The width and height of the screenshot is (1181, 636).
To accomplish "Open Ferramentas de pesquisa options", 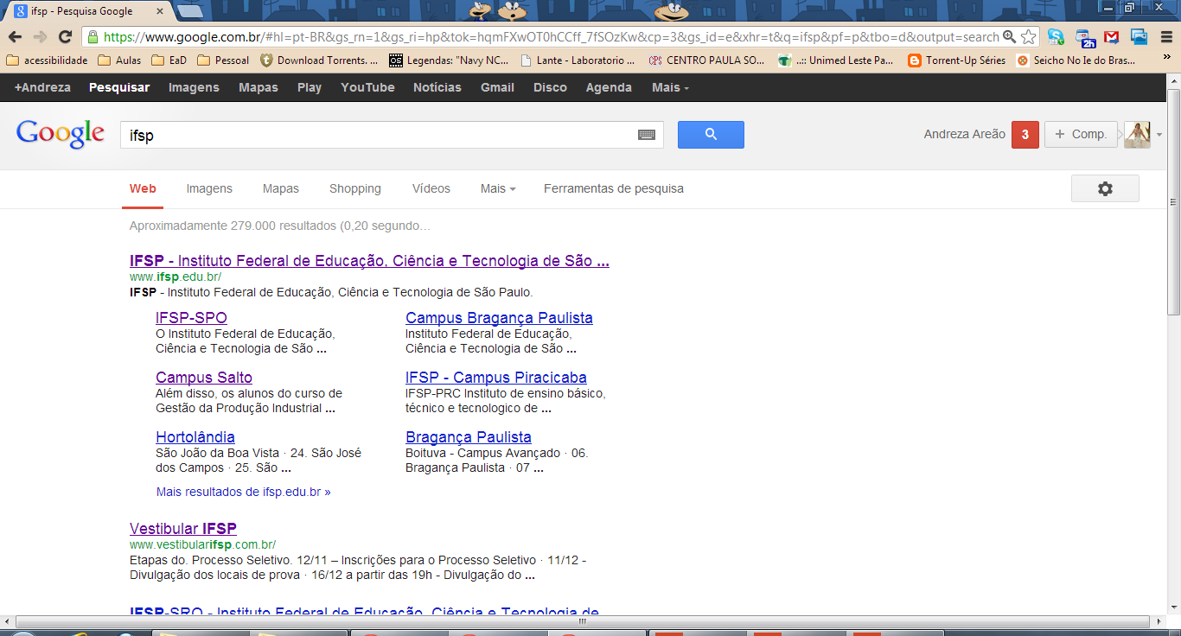I will click(614, 188).
